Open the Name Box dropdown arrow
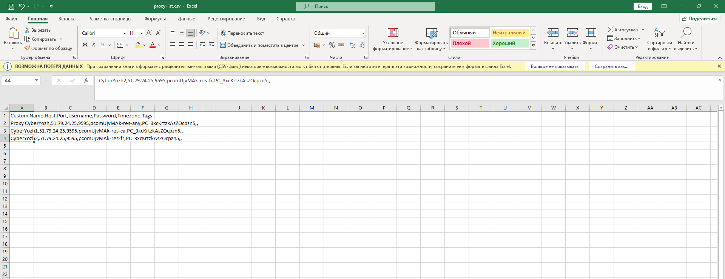 [x=36, y=80]
